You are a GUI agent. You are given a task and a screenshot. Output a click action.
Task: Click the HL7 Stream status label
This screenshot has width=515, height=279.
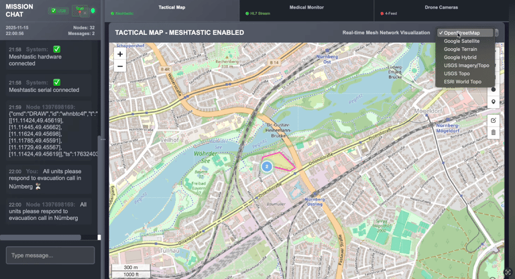257,13
